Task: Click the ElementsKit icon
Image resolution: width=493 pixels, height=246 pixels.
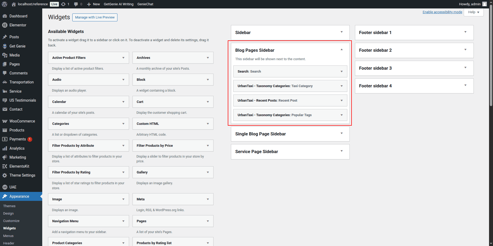Action: [5, 166]
